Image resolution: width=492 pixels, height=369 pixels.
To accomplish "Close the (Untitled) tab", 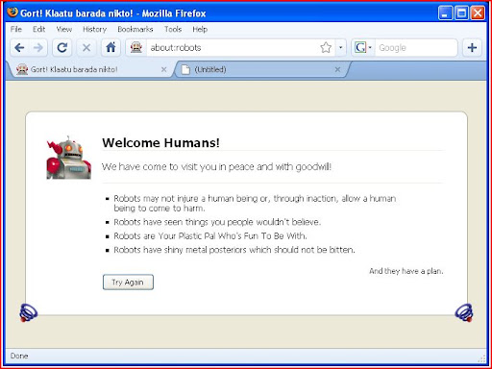I will point(337,69).
